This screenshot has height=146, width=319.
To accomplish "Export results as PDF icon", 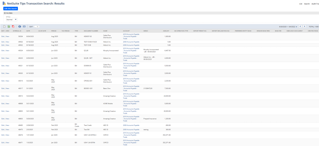I will [13, 26].
